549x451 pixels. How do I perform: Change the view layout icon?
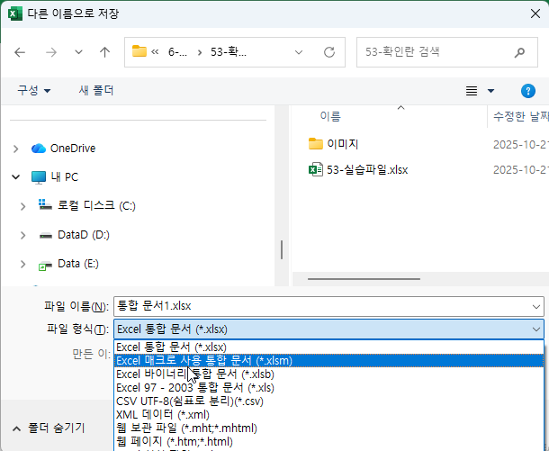tap(472, 91)
